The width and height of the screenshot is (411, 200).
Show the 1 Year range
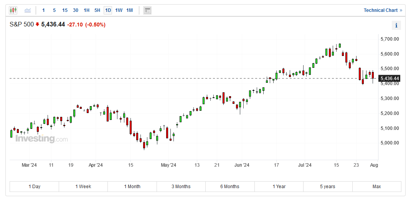[279, 187]
